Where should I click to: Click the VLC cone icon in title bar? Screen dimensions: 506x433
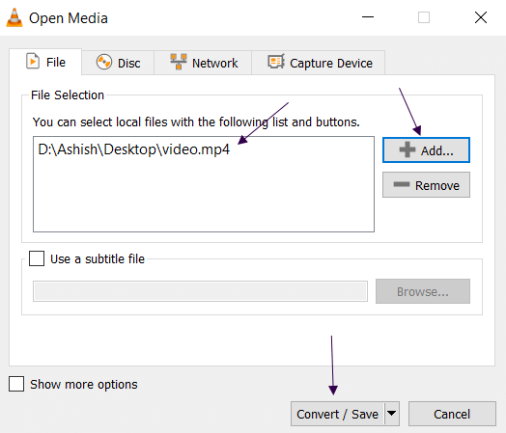click(14, 17)
